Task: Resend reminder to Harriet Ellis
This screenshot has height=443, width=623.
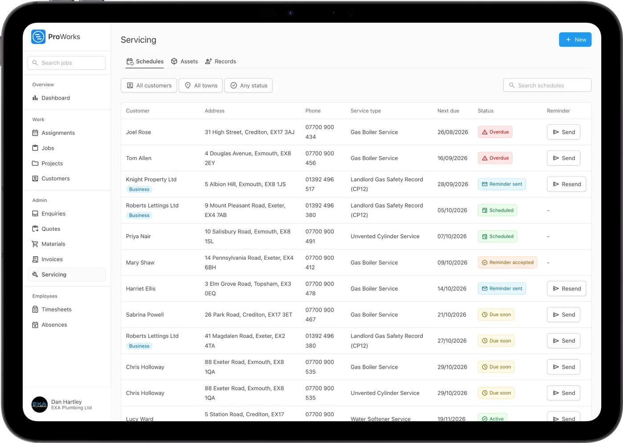Action: click(x=566, y=289)
